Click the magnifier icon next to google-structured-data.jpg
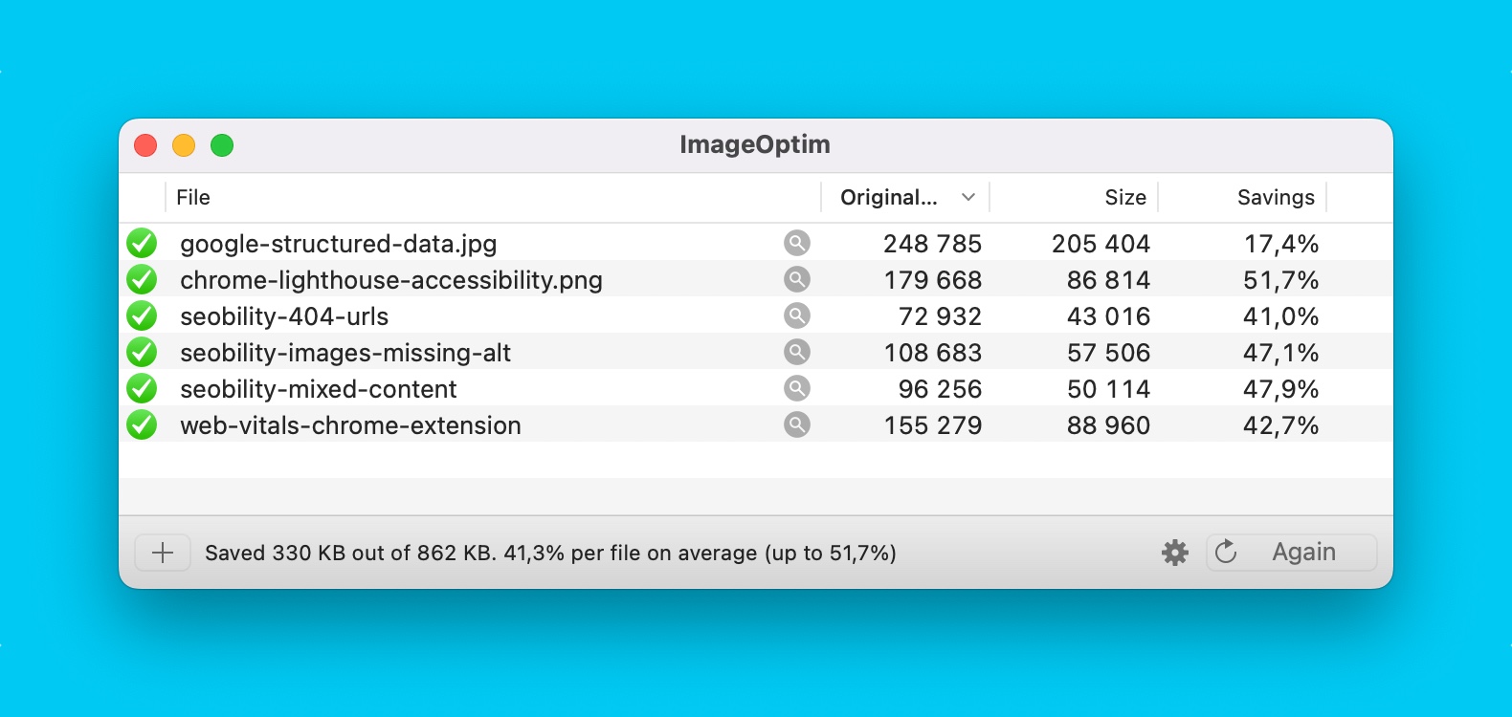Screen dimensions: 1512x717 point(796,243)
